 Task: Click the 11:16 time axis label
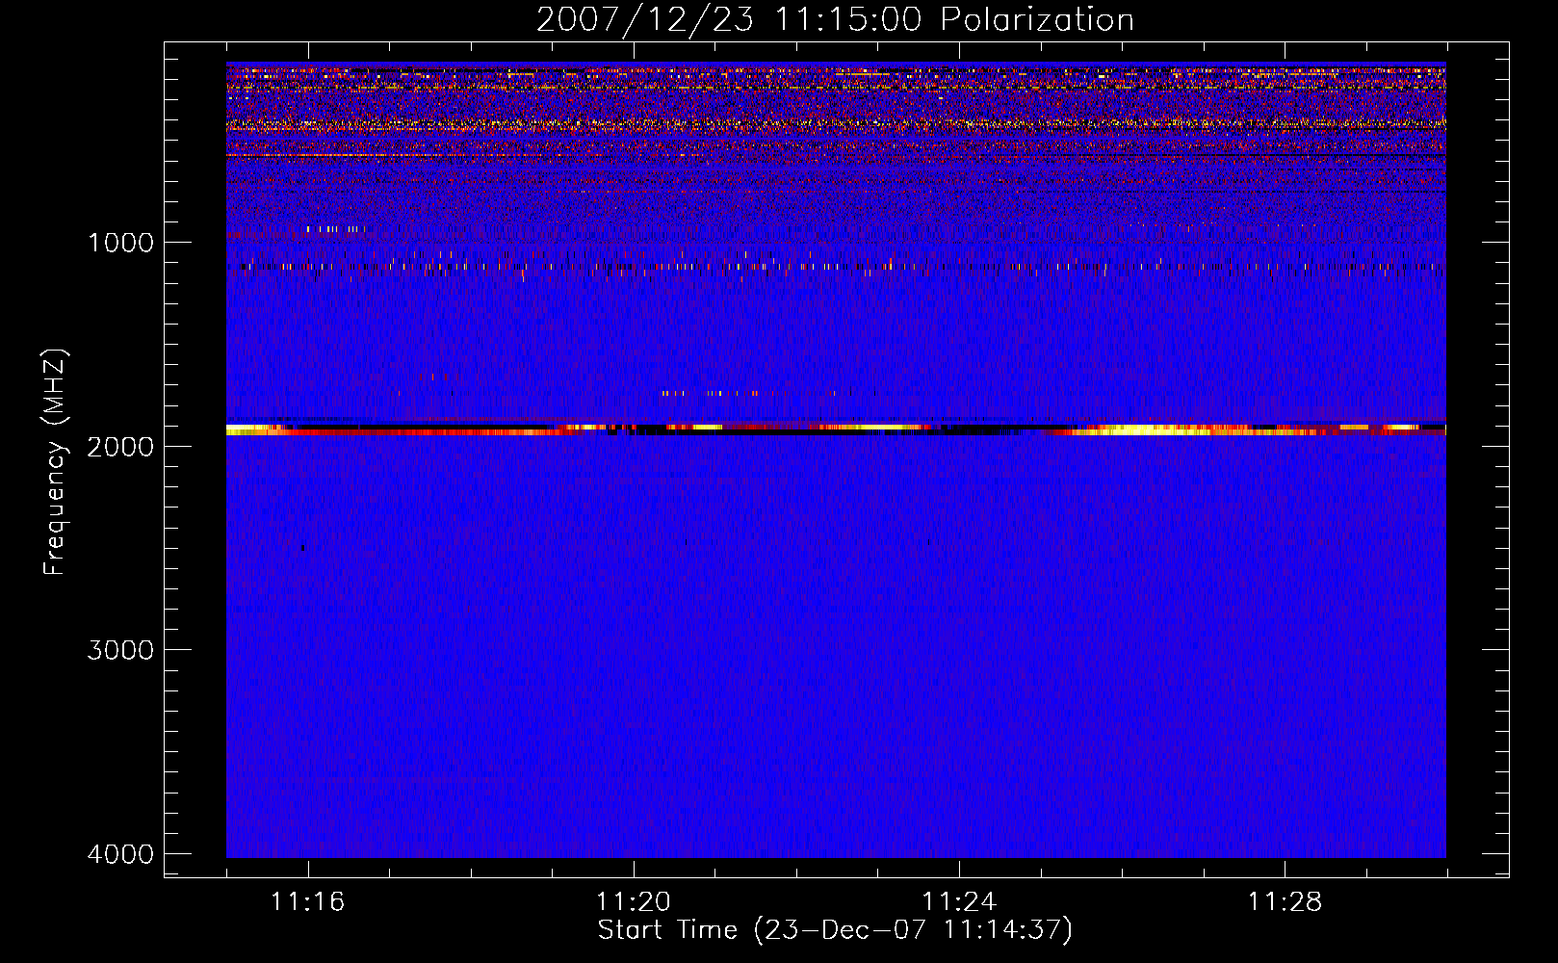[307, 902]
